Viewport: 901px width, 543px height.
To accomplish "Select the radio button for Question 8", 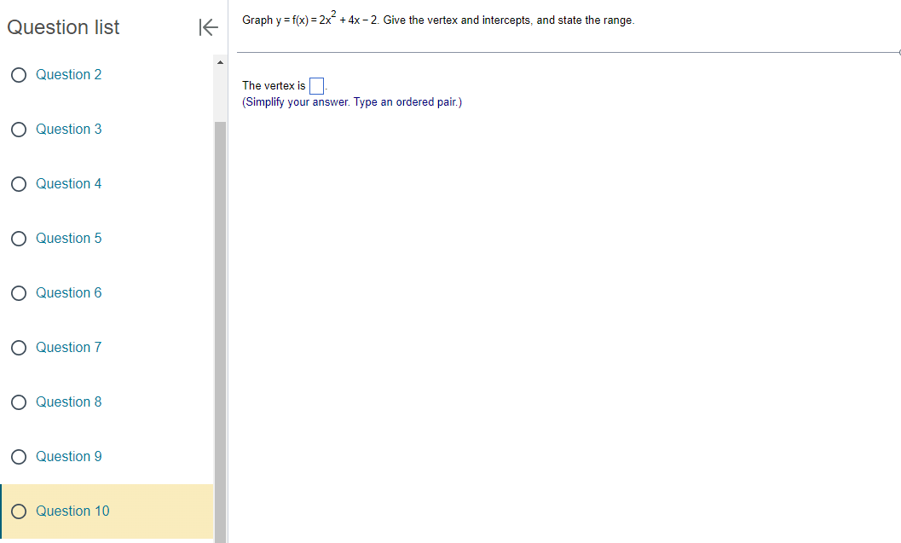I will pyautogui.click(x=18, y=401).
